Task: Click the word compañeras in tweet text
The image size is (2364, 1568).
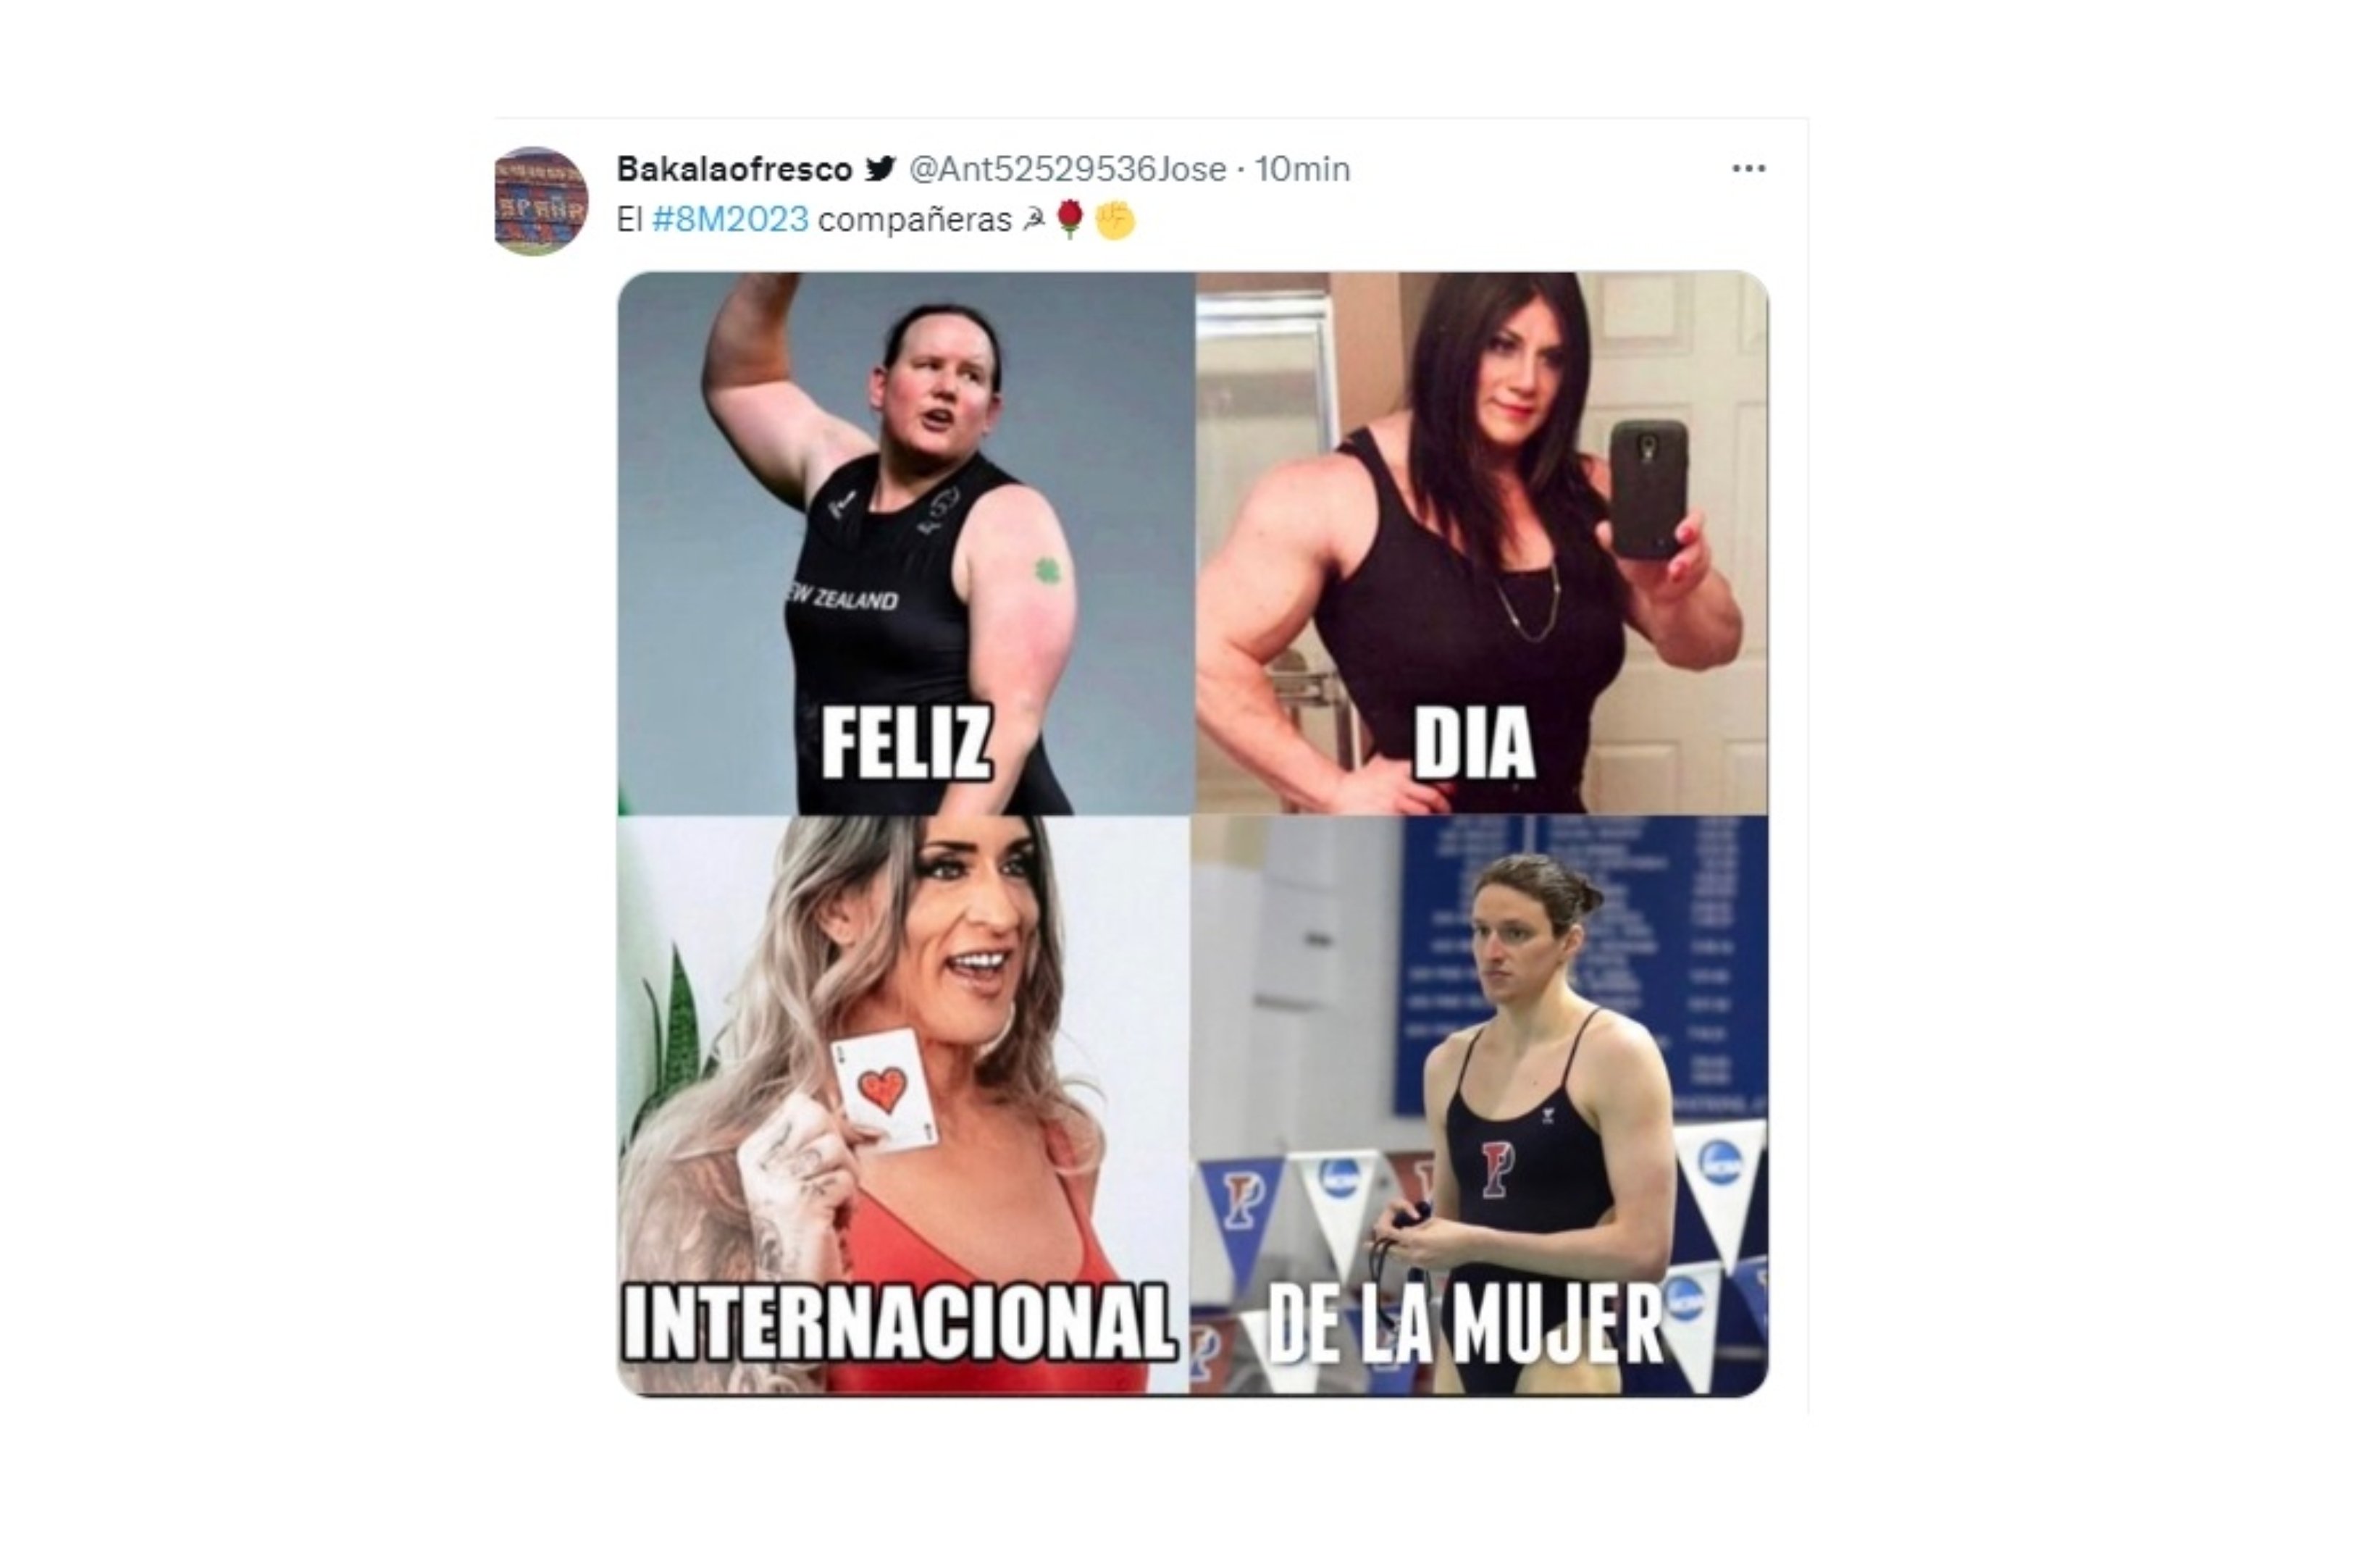Action: [x=915, y=220]
